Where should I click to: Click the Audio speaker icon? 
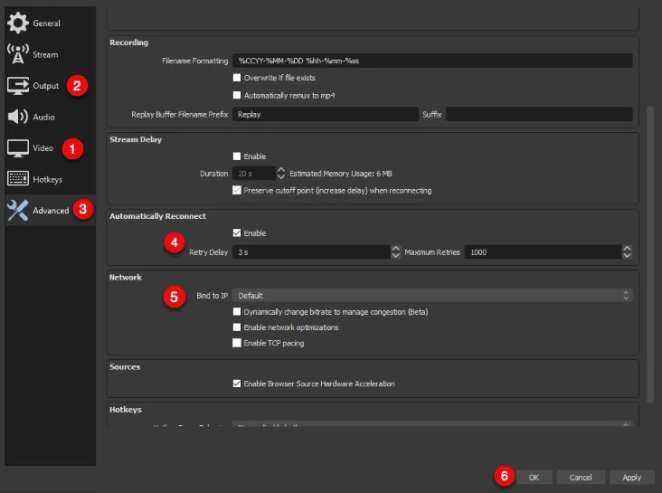(x=18, y=117)
